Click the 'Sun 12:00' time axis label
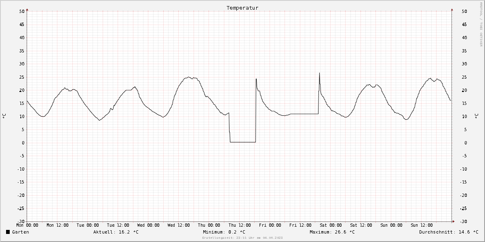Image resolution: width=485 pixels, height=242 pixels. click(422, 225)
